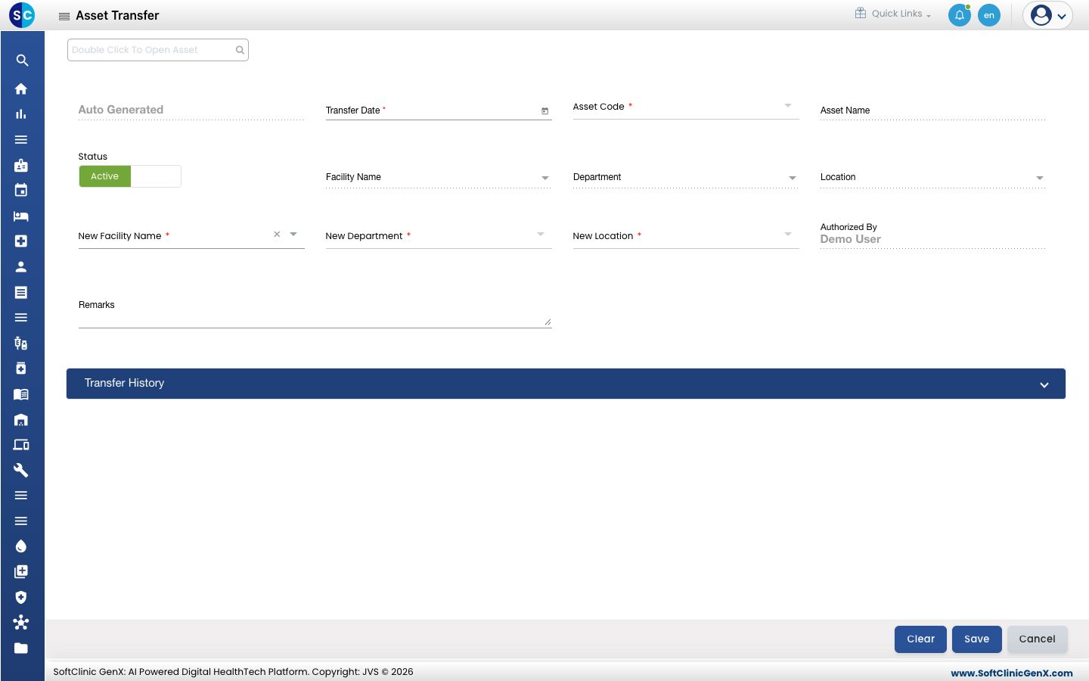Click the Save button
This screenshot has height=681, width=1089.
pyautogui.click(x=977, y=639)
